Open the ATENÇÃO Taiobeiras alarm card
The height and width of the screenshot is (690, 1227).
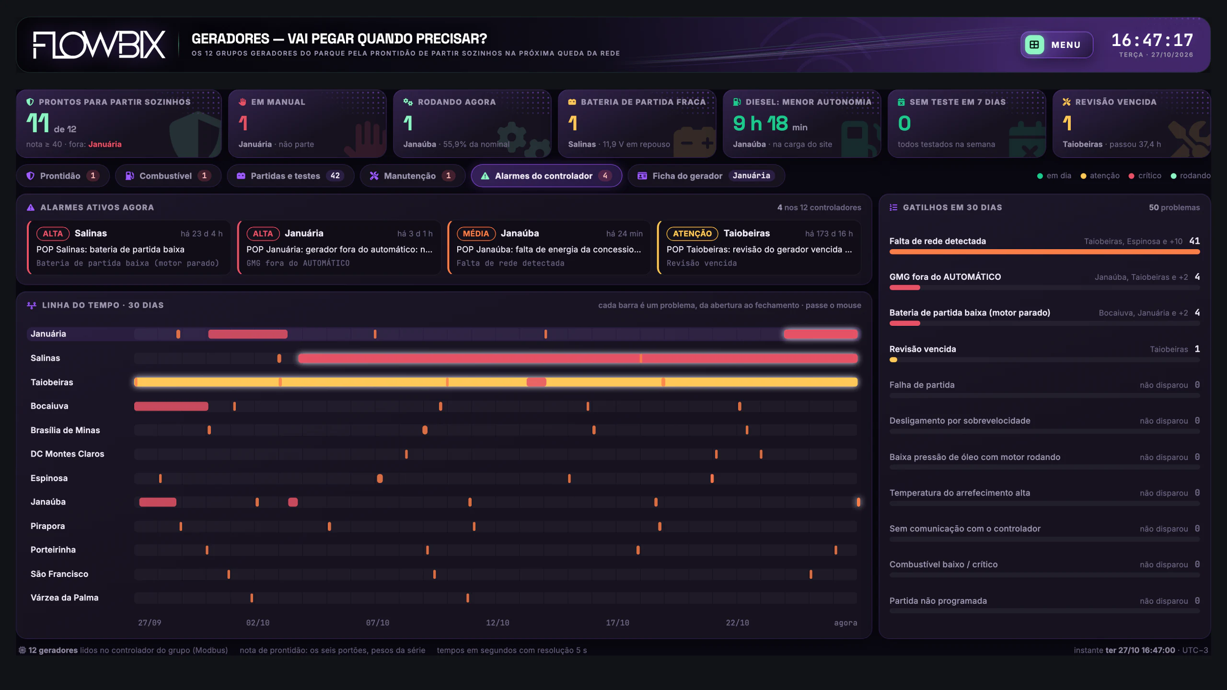click(759, 248)
